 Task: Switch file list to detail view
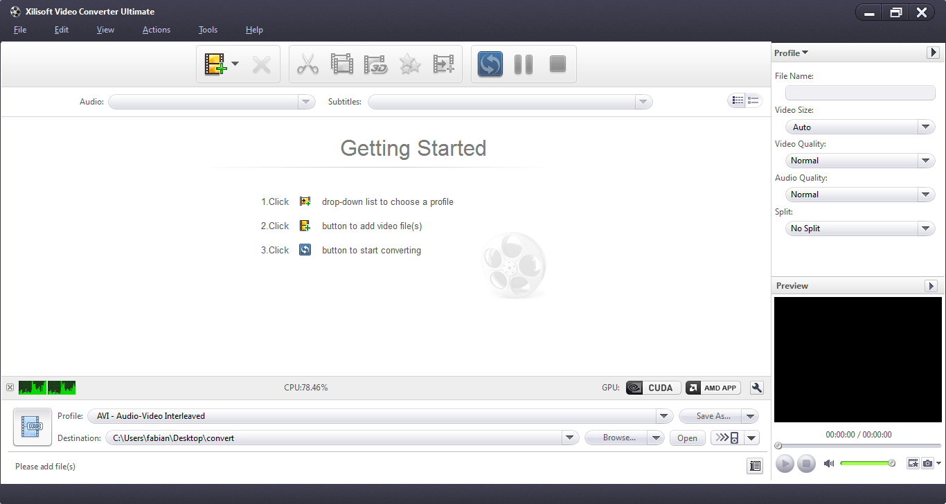(738, 100)
